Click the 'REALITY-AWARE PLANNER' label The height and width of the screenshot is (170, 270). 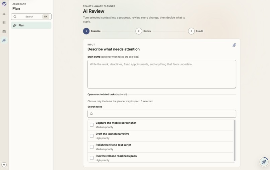point(99,6)
